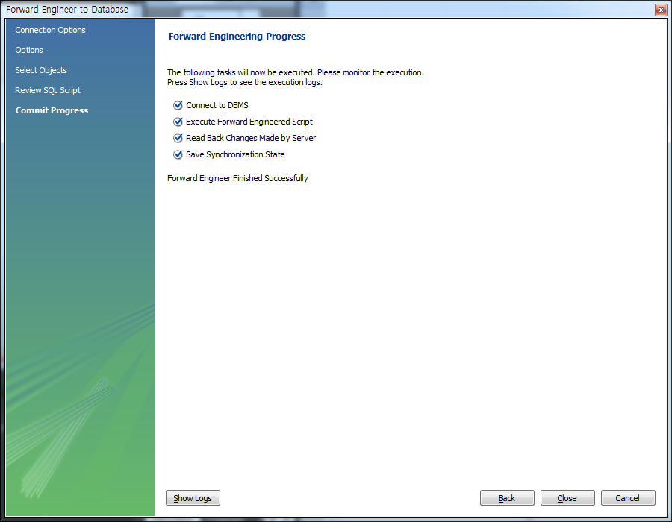The width and height of the screenshot is (672, 522).
Task: Go to the previous step with Back
Action: (507, 498)
